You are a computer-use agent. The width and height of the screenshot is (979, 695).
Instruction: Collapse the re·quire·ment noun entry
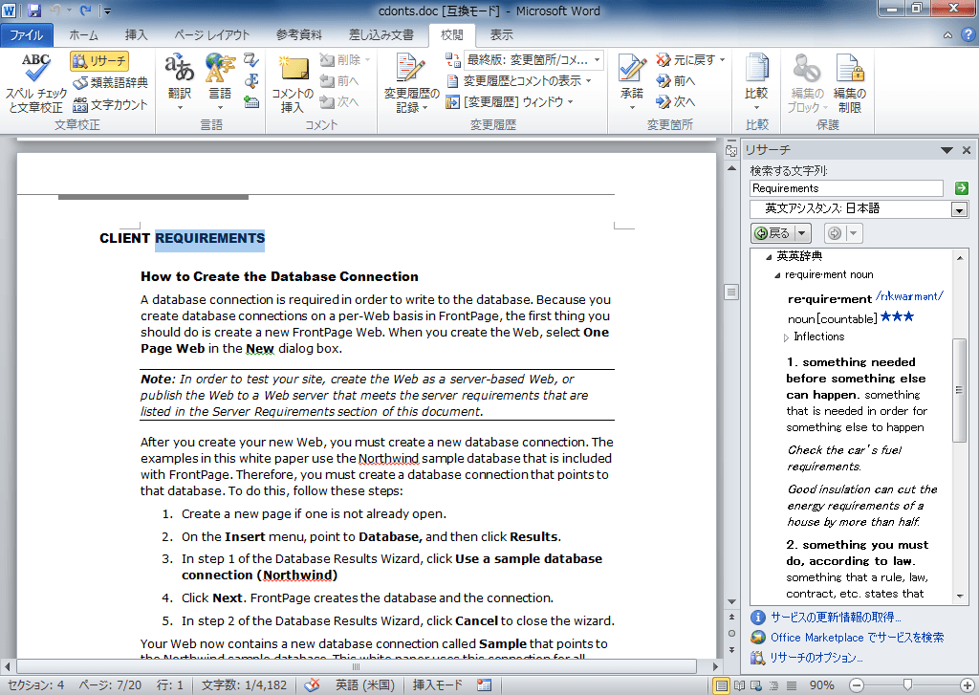777,275
